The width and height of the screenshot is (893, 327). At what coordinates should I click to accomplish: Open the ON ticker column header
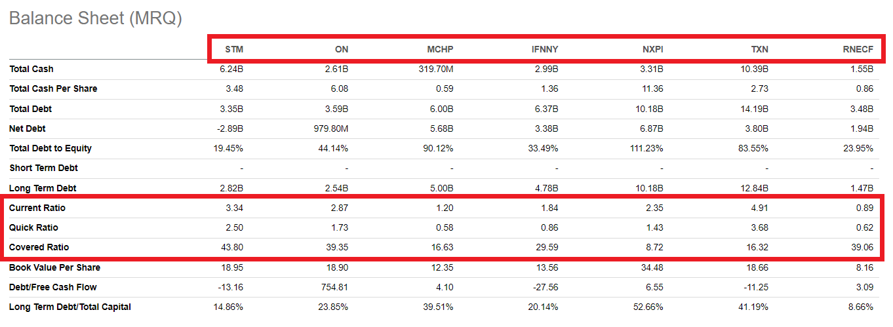[x=341, y=49]
